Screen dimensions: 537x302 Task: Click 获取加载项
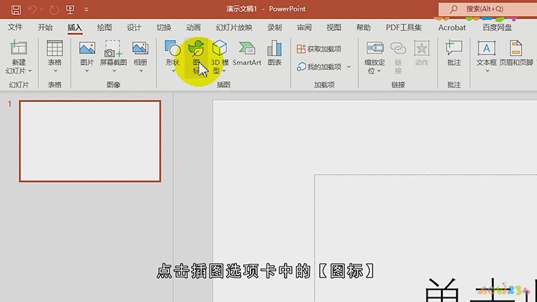point(320,49)
